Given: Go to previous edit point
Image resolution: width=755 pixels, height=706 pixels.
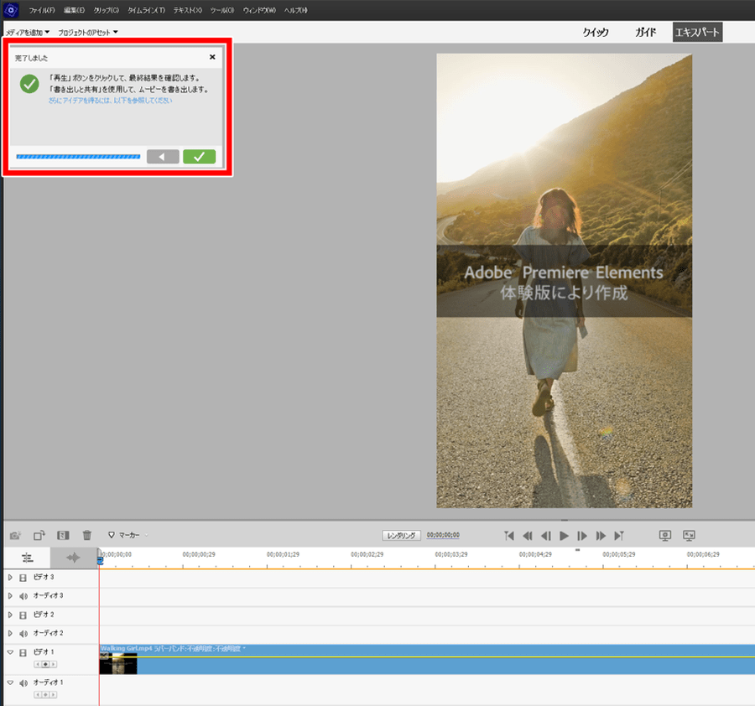Looking at the screenshot, I should click(509, 536).
